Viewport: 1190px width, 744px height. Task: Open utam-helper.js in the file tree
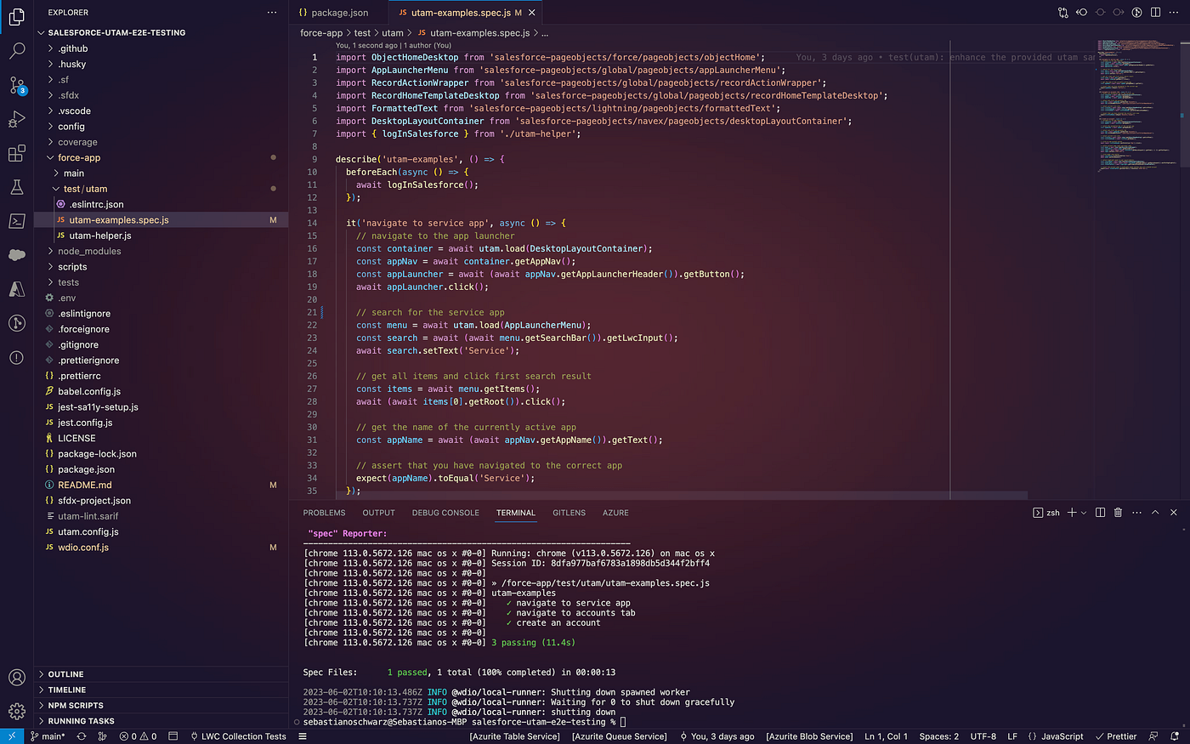100,236
